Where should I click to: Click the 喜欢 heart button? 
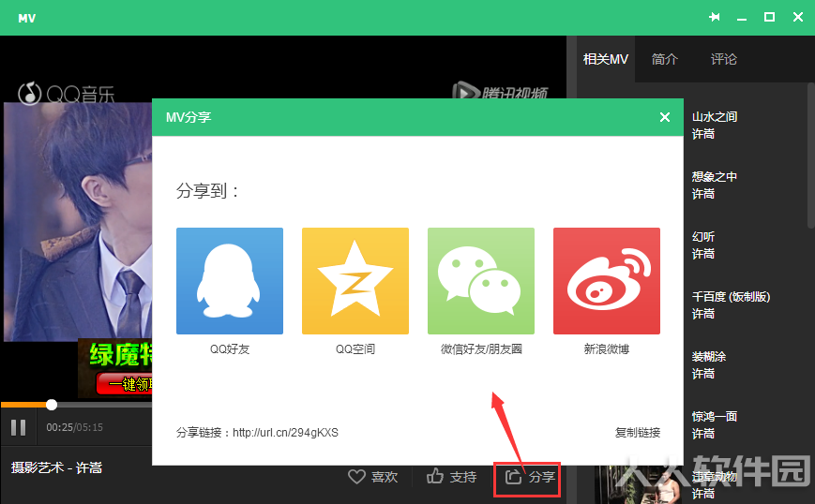coord(372,477)
